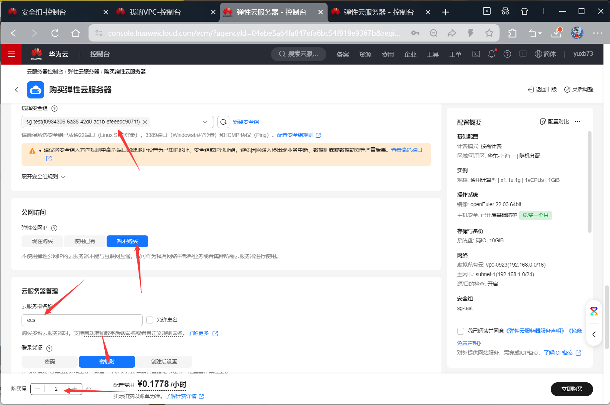Decrease purchase quantity with minus
610x405 pixels.
click(37, 389)
